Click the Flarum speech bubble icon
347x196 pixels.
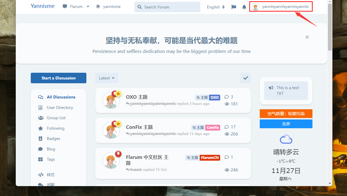point(65,6)
